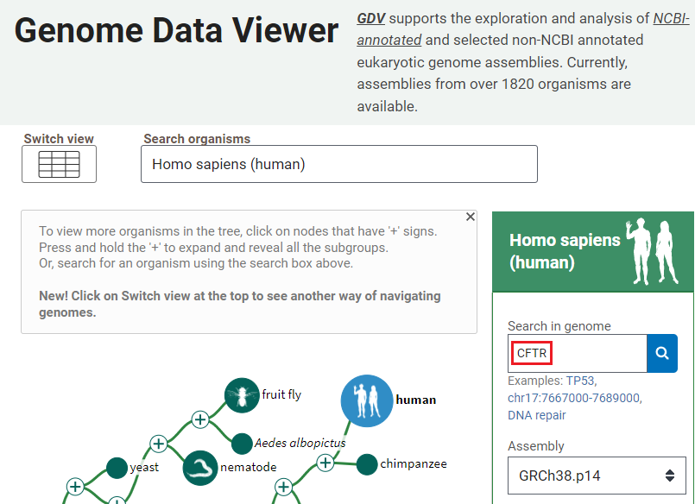Click the GDV link in description
The image size is (695, 504).
[x=371, y=18]
